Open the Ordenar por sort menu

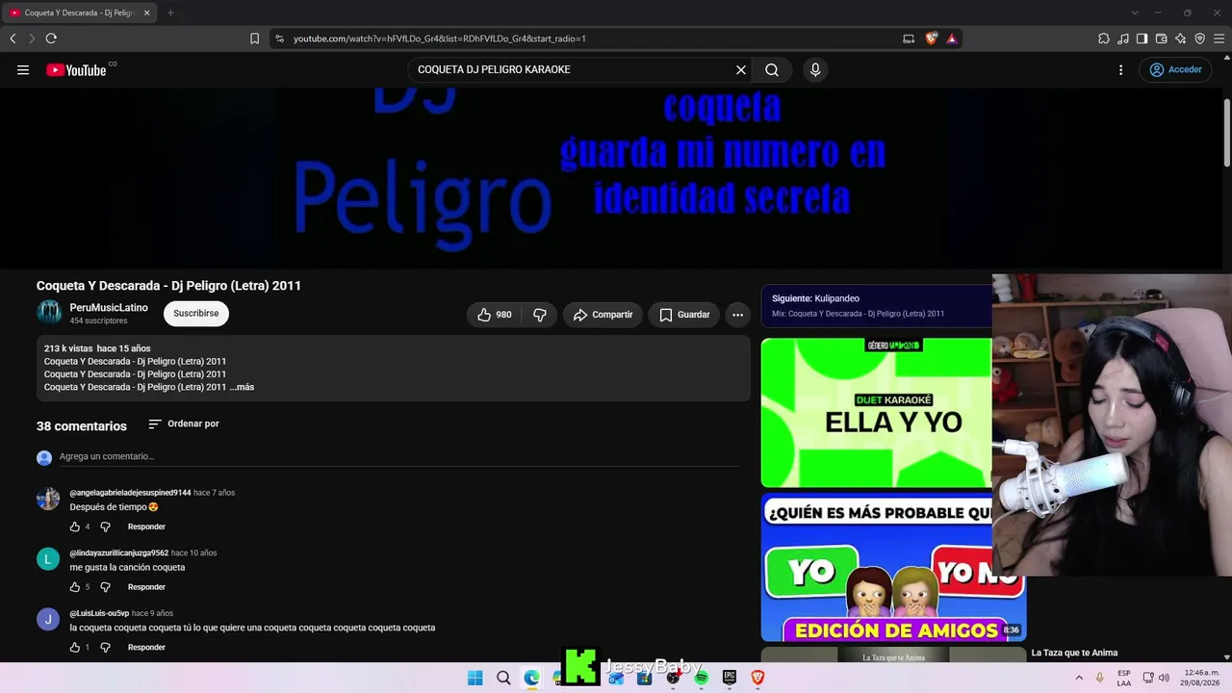pyautogui.click(x=183, y=423)
